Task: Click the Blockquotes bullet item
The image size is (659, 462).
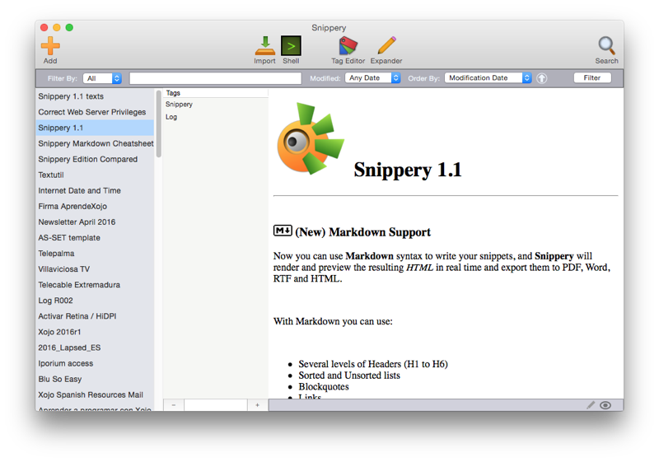Action: pyautogui.click(x=324, y=387)
